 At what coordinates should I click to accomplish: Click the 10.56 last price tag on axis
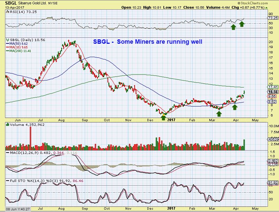pyautogui.click(x=273, y=92)
